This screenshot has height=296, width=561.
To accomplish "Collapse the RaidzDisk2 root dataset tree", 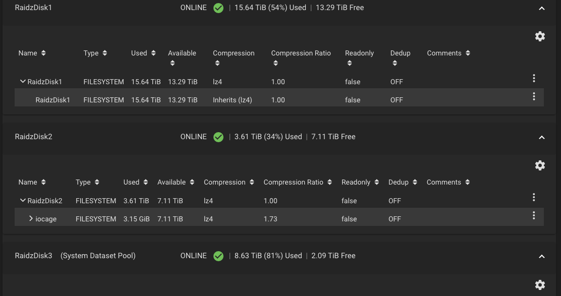I will tap(23, 201).
